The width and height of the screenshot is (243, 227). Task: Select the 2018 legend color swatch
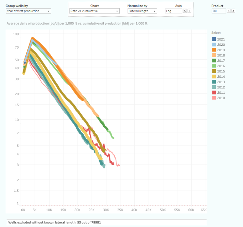point(214,55)
